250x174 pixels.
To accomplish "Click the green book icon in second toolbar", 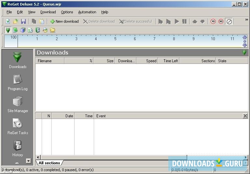I will click(15, 30).
